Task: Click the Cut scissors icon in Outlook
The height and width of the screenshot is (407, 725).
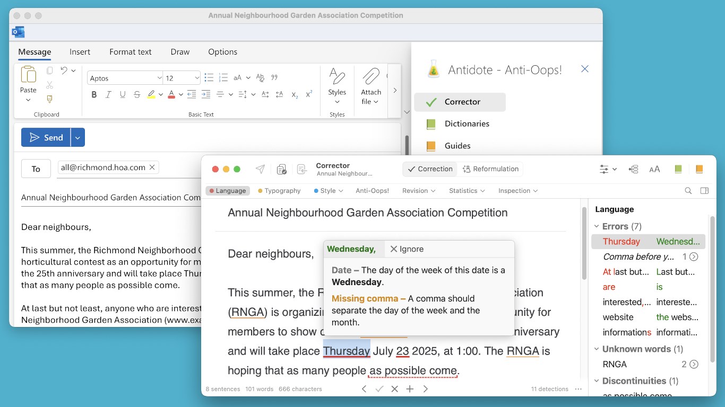Action: tap(49, 85)
